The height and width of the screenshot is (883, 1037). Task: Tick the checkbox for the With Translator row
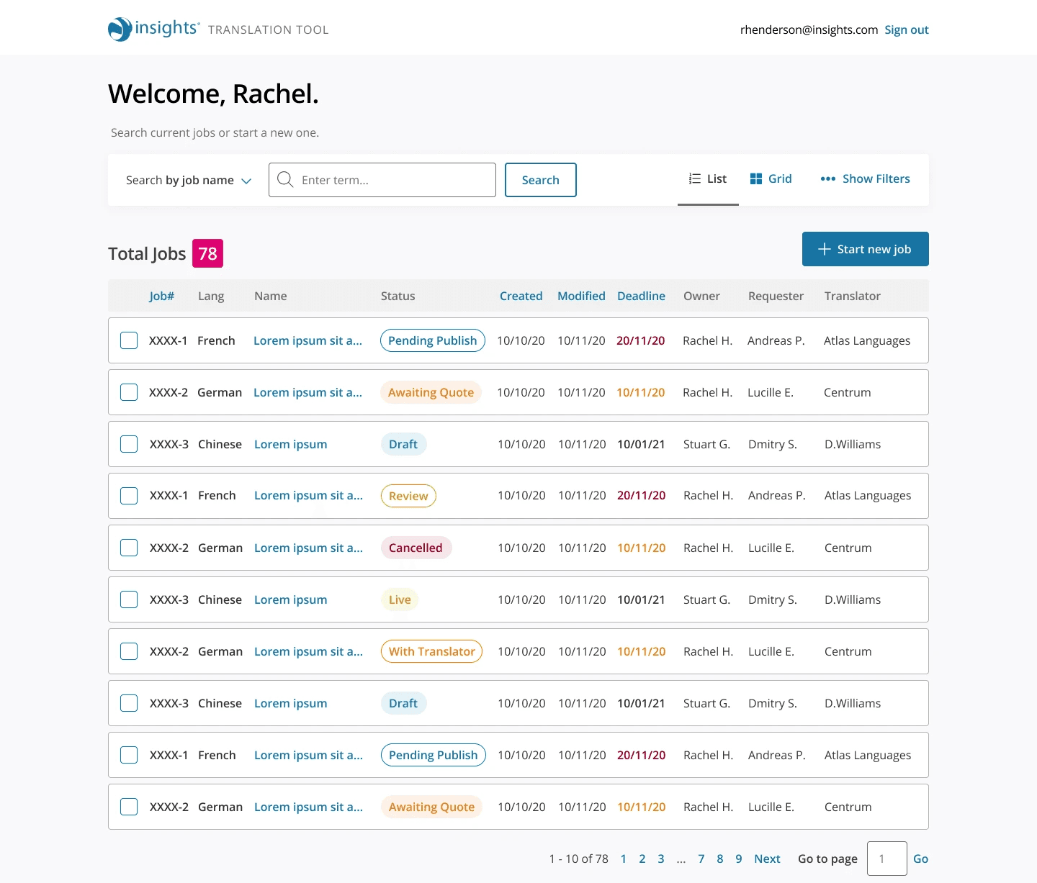[x=129, y=651]
